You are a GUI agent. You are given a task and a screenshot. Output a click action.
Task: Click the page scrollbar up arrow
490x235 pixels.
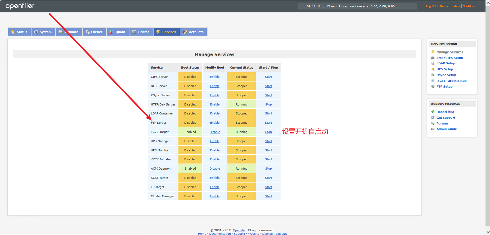[x=488, y=3]
